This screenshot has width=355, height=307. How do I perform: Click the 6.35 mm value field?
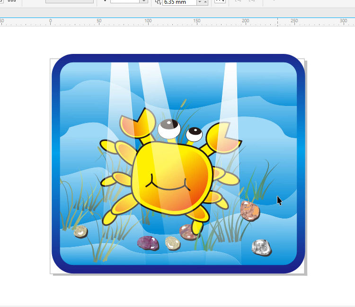(179, 2)
